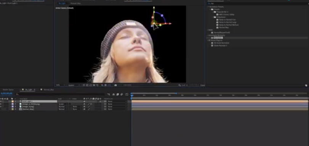Open parent None dropdown for Point Light 1
309x146 pixels.
(x=117, y=102)
